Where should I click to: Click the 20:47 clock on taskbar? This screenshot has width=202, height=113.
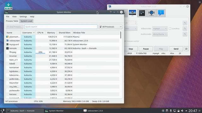[x=193, y=111]
